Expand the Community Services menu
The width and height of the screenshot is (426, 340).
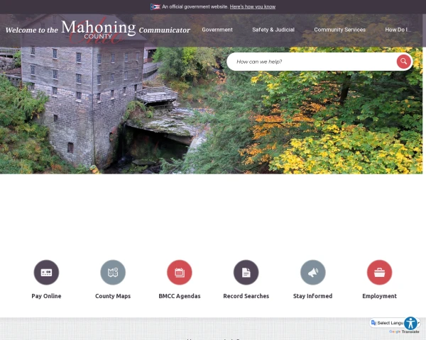pyautogui.click(x=339, y=30)
